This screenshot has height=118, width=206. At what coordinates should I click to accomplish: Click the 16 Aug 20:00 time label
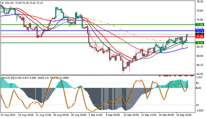(x=26, y=115)
